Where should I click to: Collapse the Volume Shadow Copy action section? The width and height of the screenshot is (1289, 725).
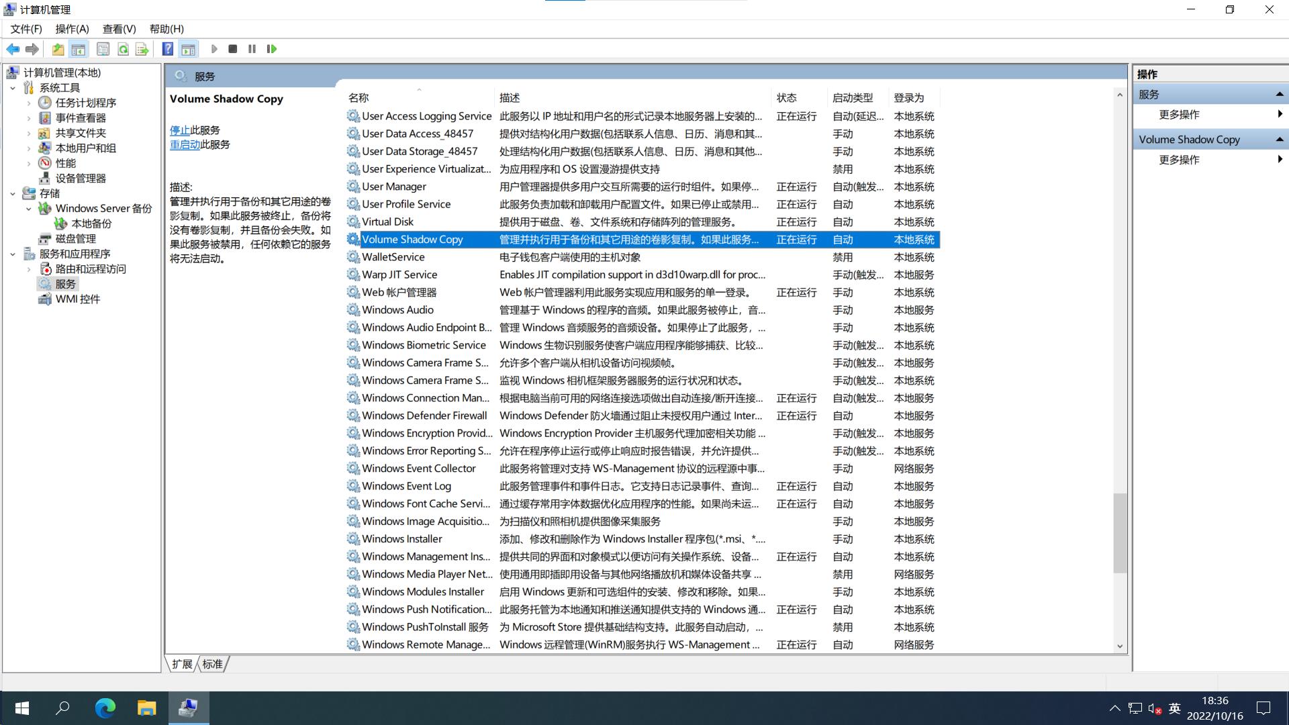1280,139
